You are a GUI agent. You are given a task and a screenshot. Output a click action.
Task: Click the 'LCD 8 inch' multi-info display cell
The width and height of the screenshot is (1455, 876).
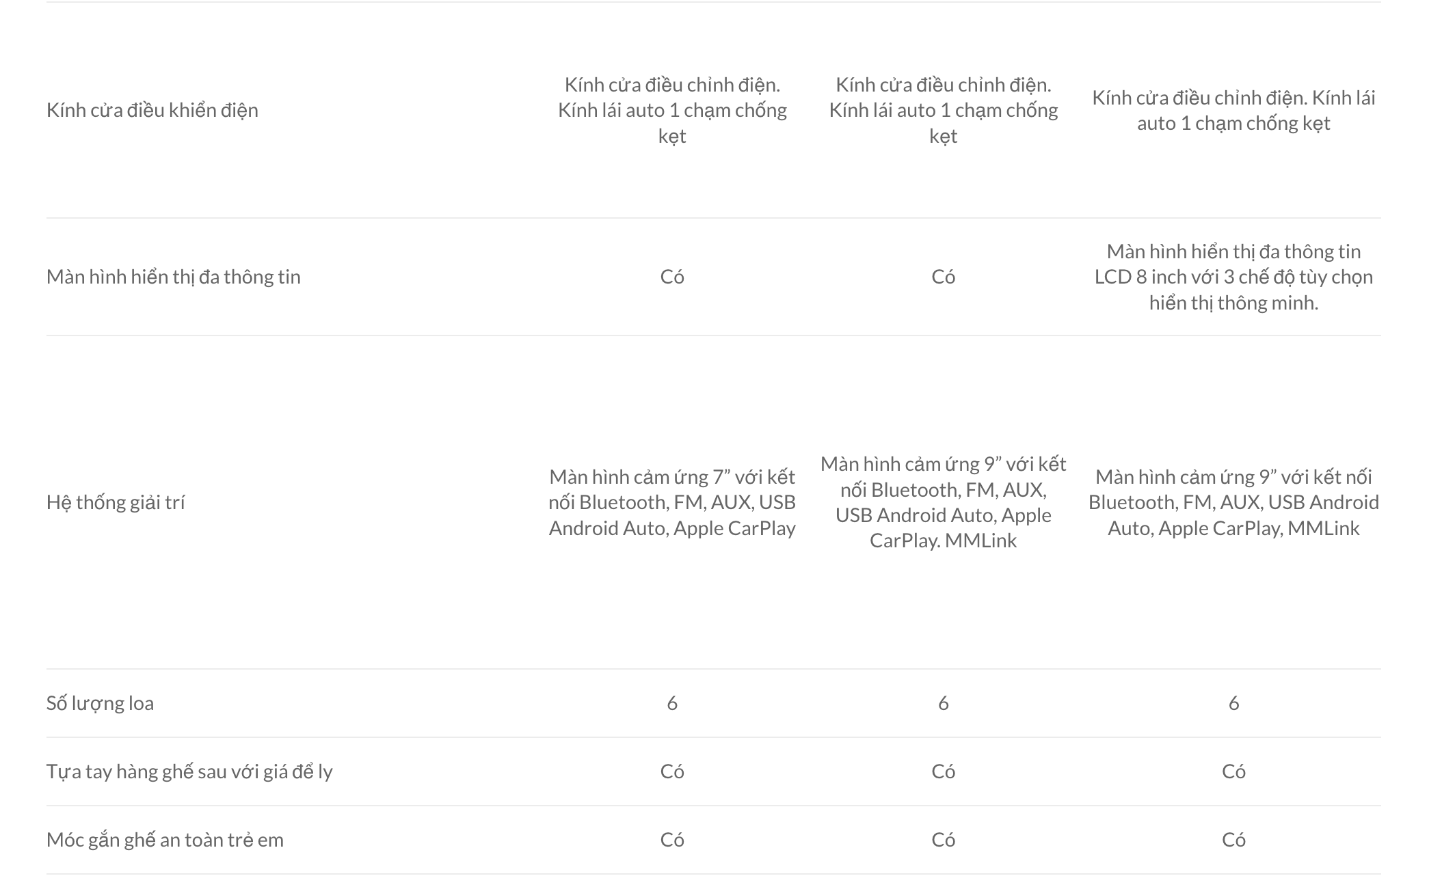point(1233,277)
